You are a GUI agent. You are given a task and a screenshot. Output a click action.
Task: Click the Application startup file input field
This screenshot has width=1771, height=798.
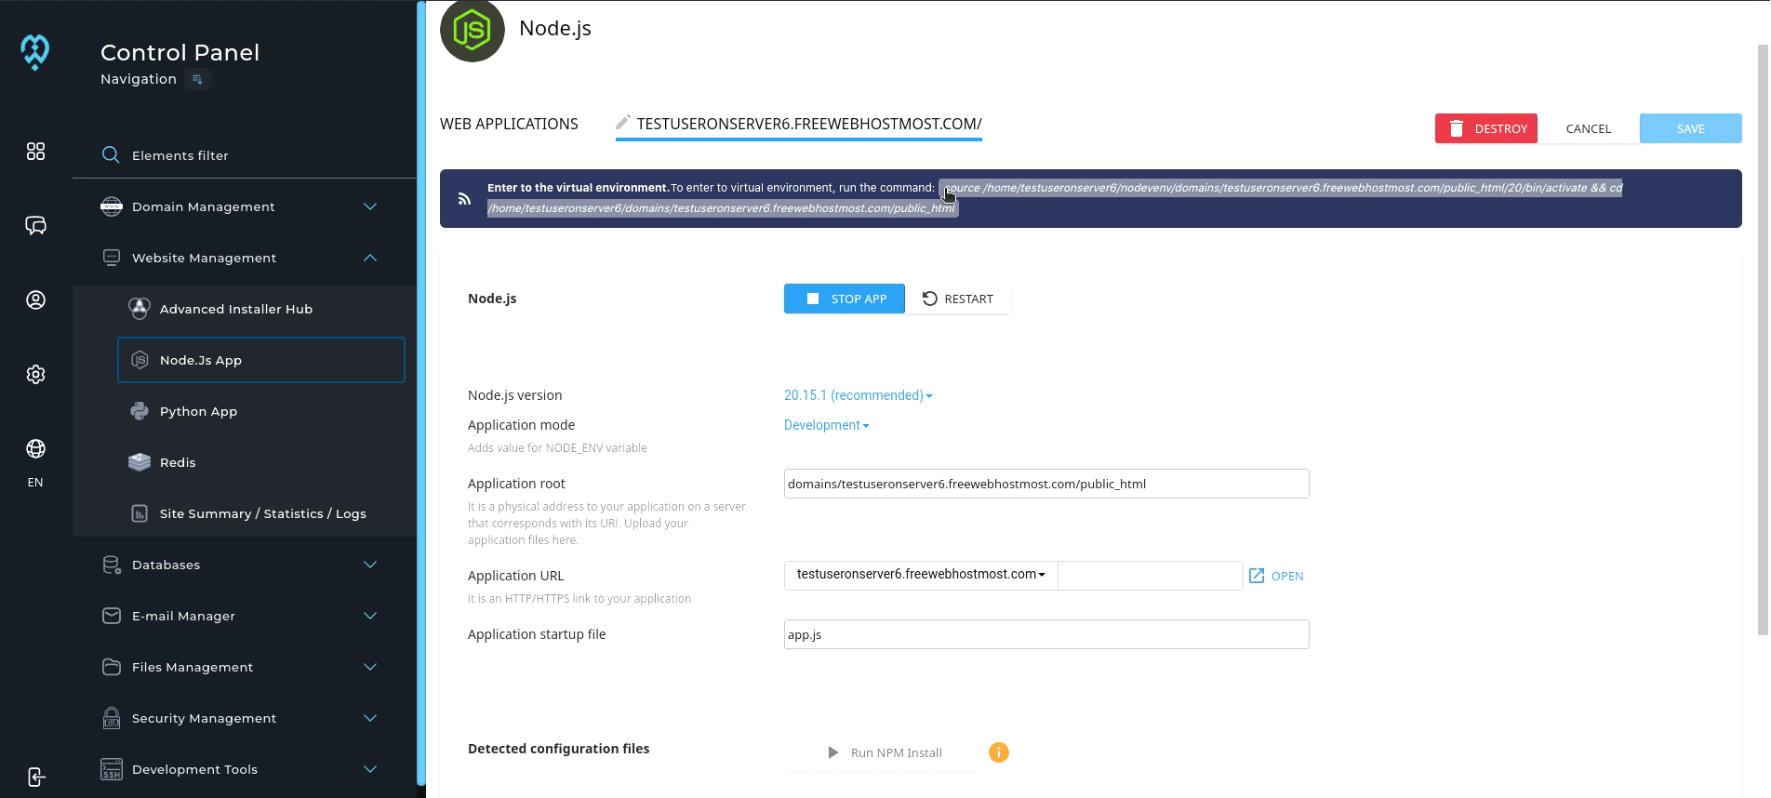click(1045, 634)
